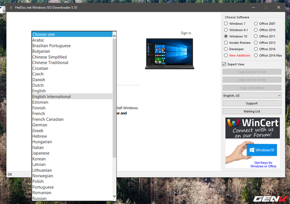Click the HeiDoc app icon in title bar

point(11,8)
